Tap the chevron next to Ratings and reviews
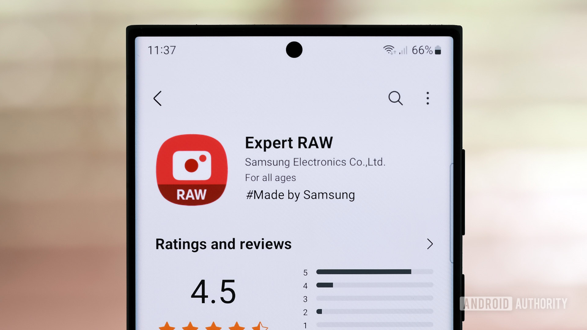The height and width of the screenshot is (330, 587). 429,243
